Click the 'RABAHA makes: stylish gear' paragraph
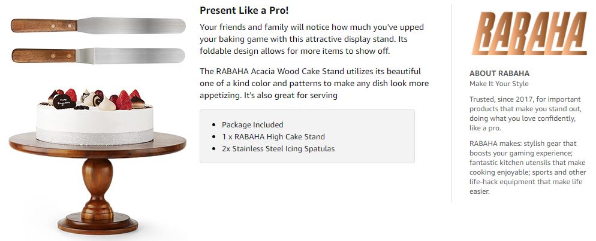The image size is (596, 241). click(528, 167)
